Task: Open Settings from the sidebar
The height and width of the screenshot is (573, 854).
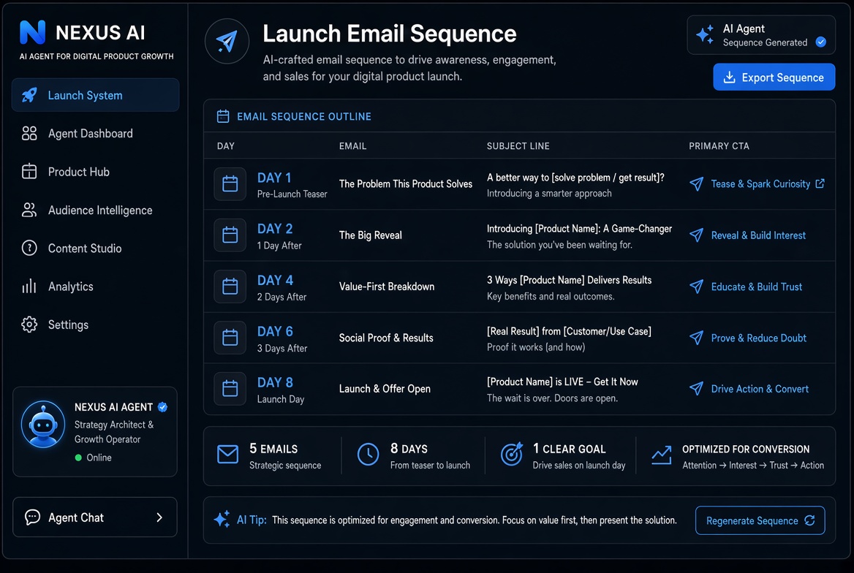Action: click(x=68, y=325)
